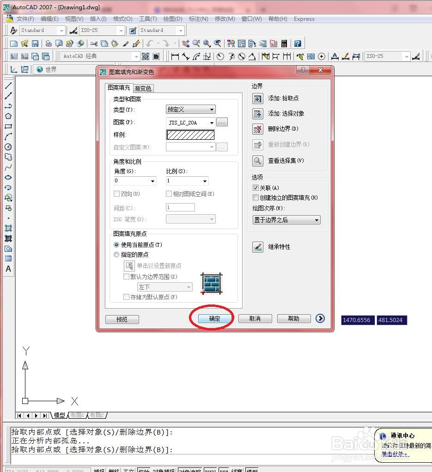The image size is (432, 472).
Task: Click the Add Select Objects icon
Action: (258, 114)
